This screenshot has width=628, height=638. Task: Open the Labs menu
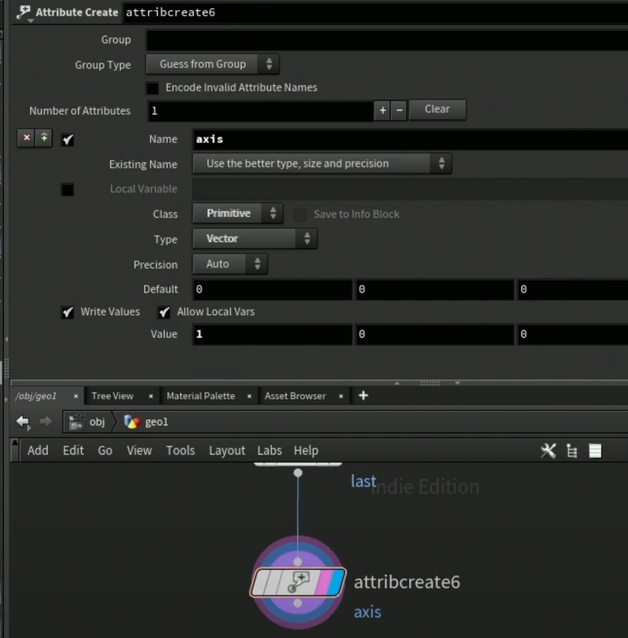click(x=269, y=451)
